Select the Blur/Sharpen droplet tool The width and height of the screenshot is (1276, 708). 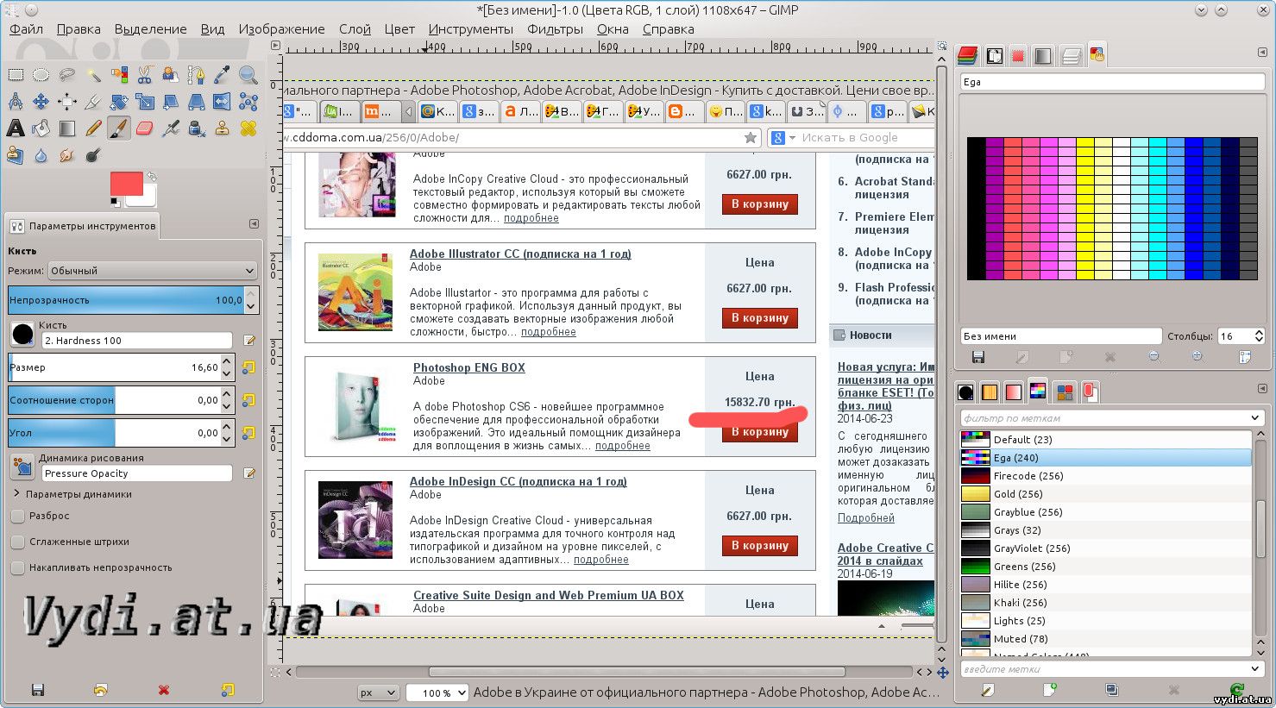coord(41,155)
